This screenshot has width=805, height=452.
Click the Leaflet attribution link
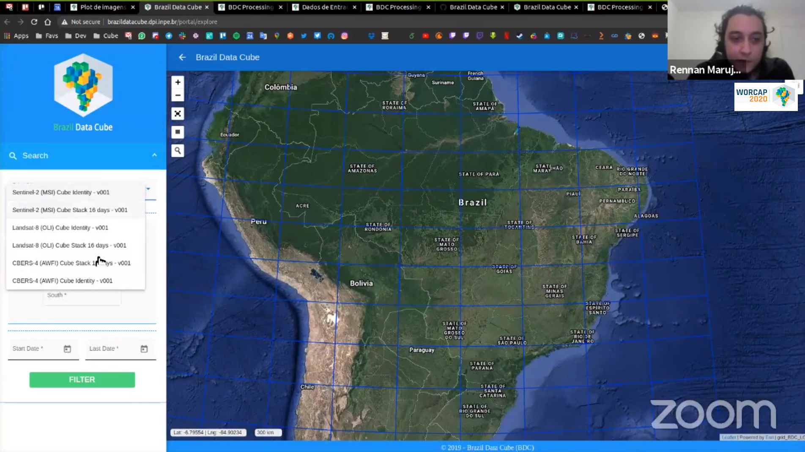pyautogui.click(x=728, y=437)
